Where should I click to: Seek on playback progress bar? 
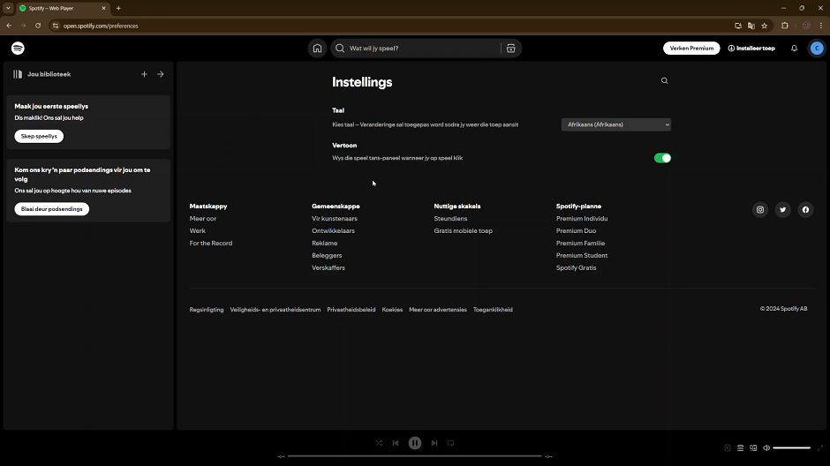pyautogui.click(x=415, y=456)
